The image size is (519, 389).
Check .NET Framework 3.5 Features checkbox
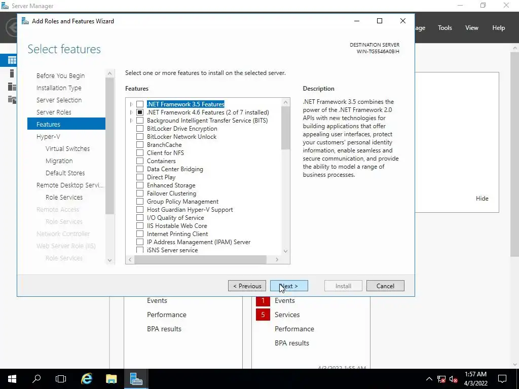[140, 104]
